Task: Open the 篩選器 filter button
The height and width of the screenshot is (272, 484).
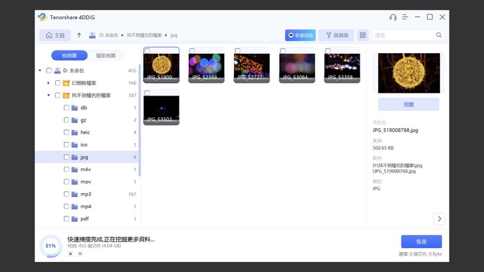Action: 336,35
